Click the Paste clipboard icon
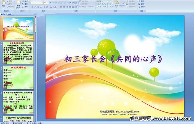 pyautogui.click(x=4, y=3)
